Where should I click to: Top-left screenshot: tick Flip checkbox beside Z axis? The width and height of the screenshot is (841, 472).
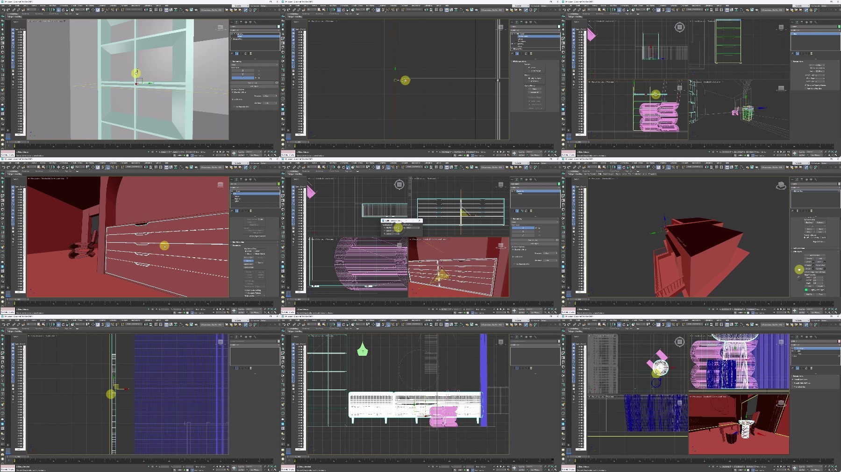(256, 78)
